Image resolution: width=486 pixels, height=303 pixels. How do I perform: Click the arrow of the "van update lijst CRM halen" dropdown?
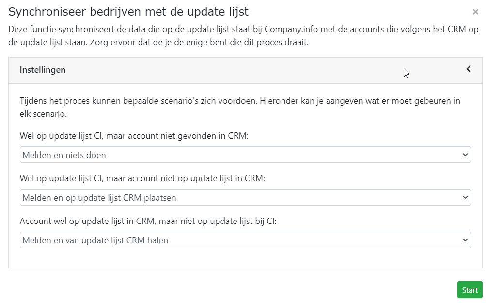coord(465,240)
